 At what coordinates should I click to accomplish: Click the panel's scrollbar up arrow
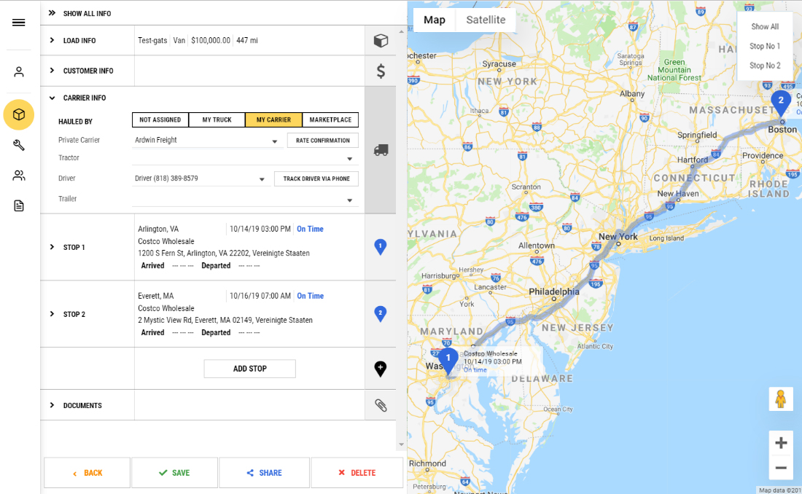tap(401, 32)
